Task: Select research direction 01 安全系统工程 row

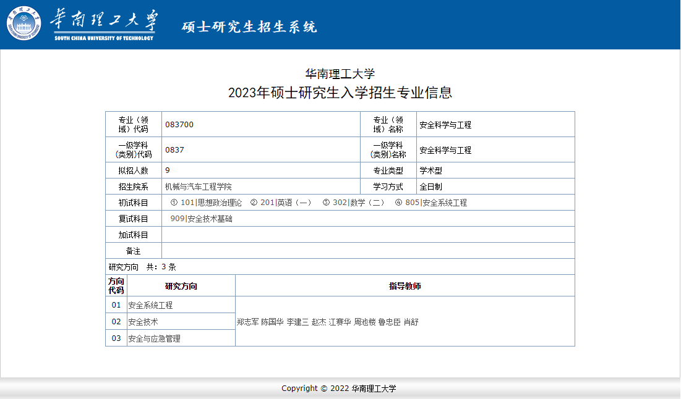Action: (150, 305)
